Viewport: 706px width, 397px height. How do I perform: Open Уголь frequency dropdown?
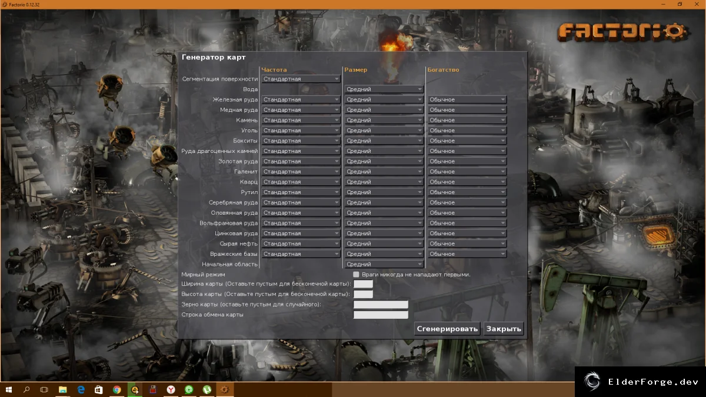pos(301,131)
